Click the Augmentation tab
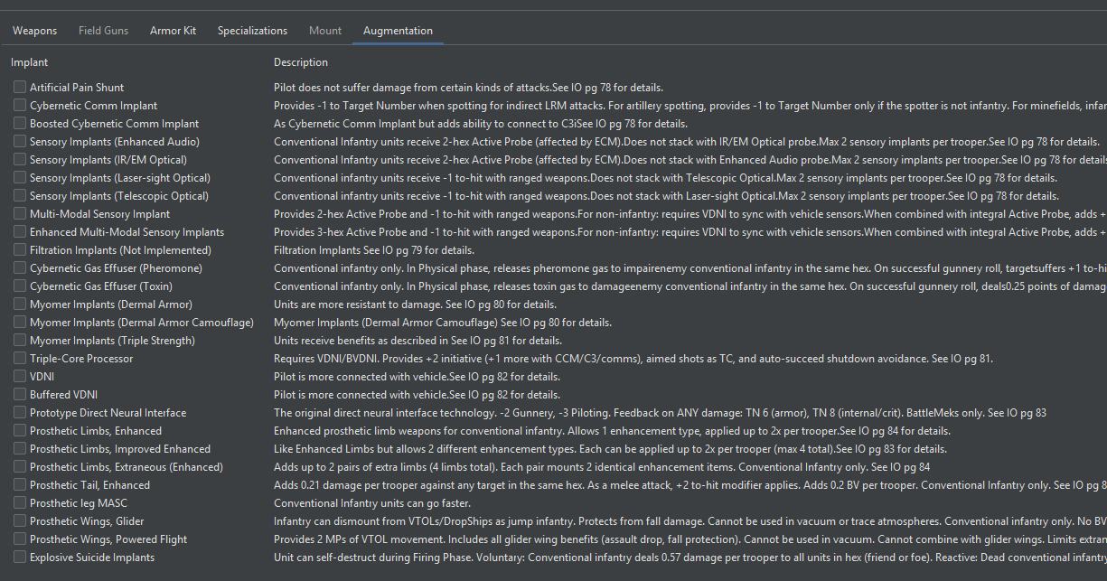Image resolution: width=1107 pixels, height=581 pixels. pos(398,31)
